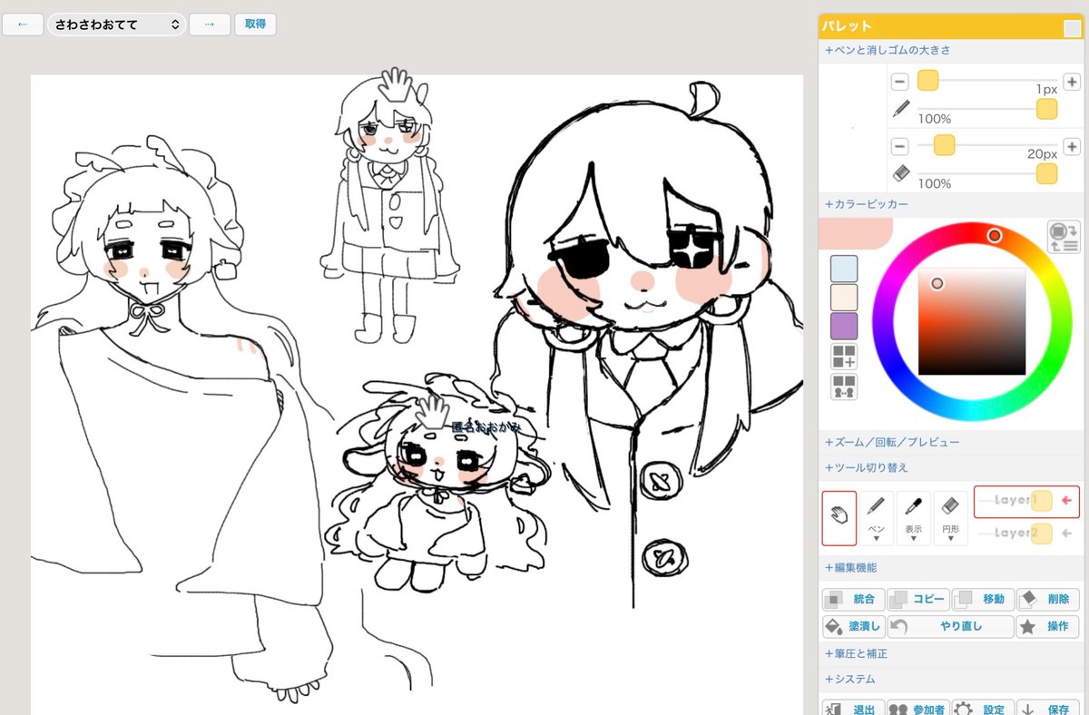Screen dimensions: 1089x715
Task: Click the right arrow navigation button
Action: (210, 24)
